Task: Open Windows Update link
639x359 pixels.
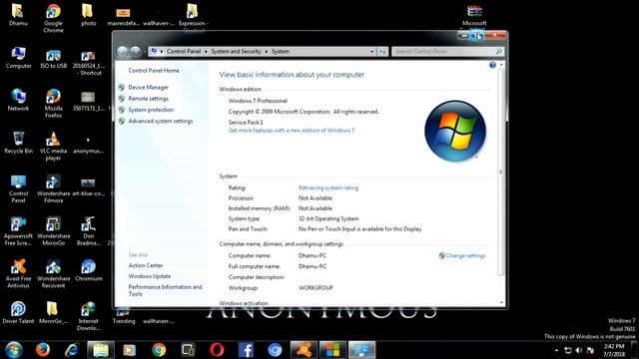Action: [x=149, y=276]
